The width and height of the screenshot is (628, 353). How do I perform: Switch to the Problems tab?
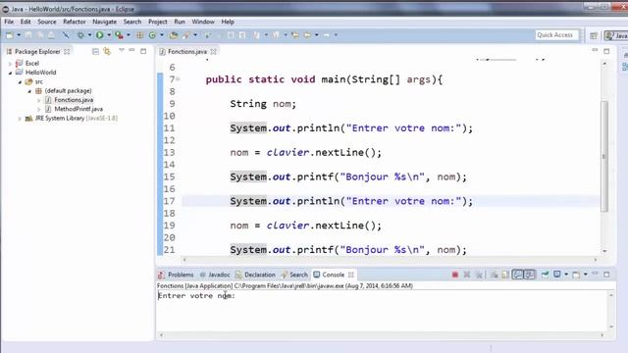tap(176, 275)
